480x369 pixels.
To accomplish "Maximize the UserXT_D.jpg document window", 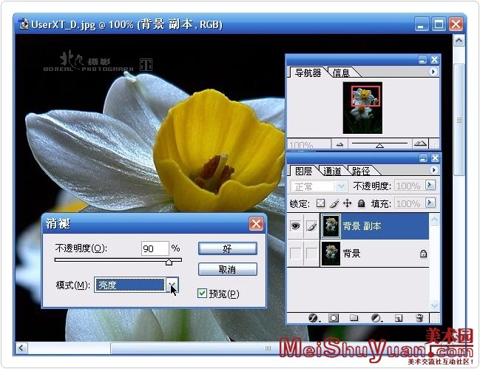I will click(439, 24).
